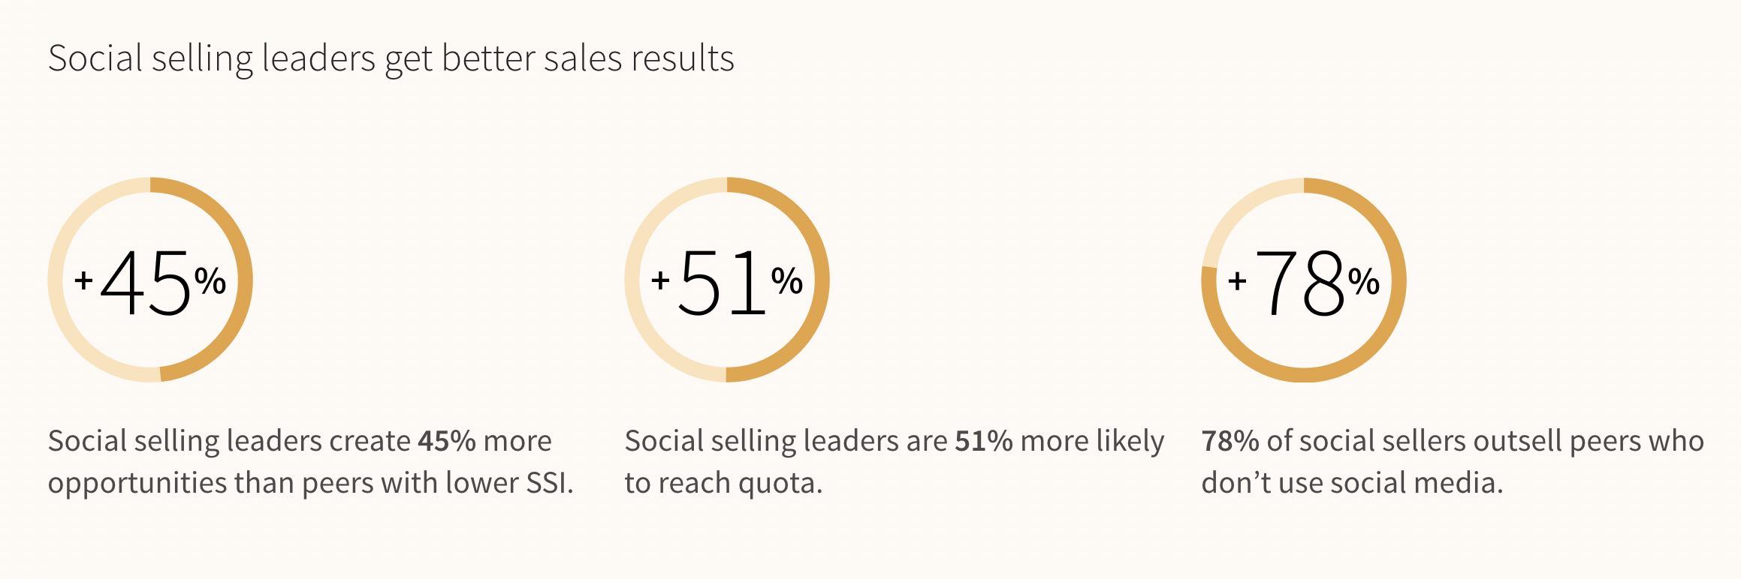
Task: Click the bold 45% in the first caption
Action: pos(447,441)
